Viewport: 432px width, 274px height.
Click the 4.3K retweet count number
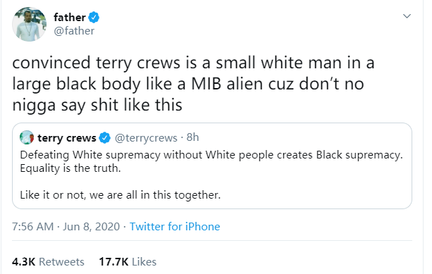[x=24, y=261]
